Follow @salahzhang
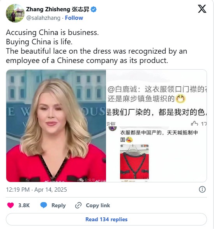The image size is (214, 229). pyautogui.click(x=74, y=18)
